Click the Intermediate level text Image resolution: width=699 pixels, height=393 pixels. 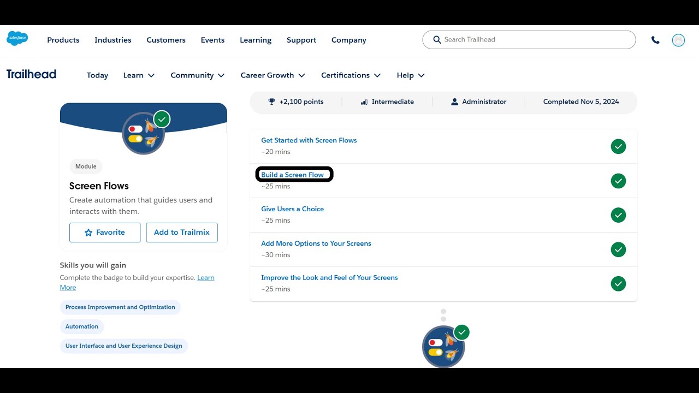pyautogui.click(x=393, y=102)
